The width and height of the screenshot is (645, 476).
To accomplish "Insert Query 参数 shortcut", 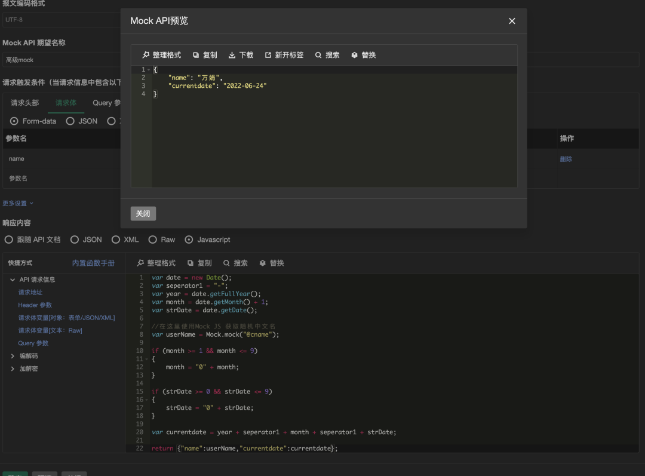I will (x=33, y=343).
